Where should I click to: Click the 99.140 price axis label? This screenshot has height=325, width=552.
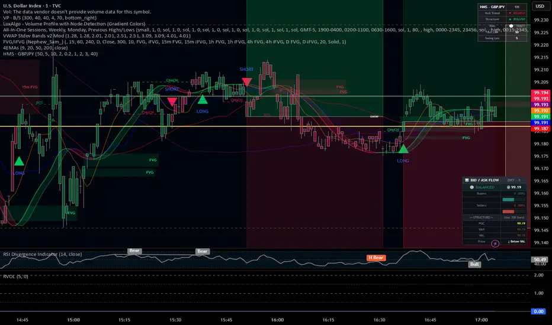[541, 242]
